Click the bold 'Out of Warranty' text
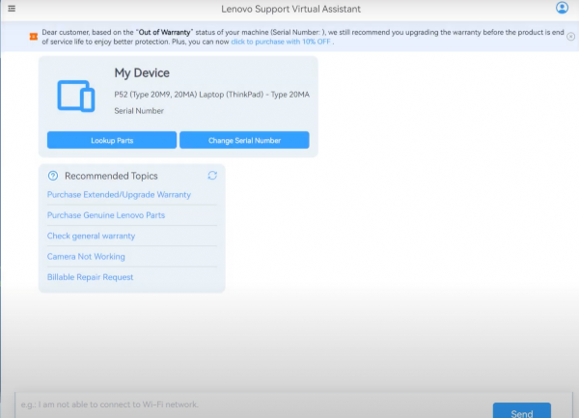 [x=165, y=32]
